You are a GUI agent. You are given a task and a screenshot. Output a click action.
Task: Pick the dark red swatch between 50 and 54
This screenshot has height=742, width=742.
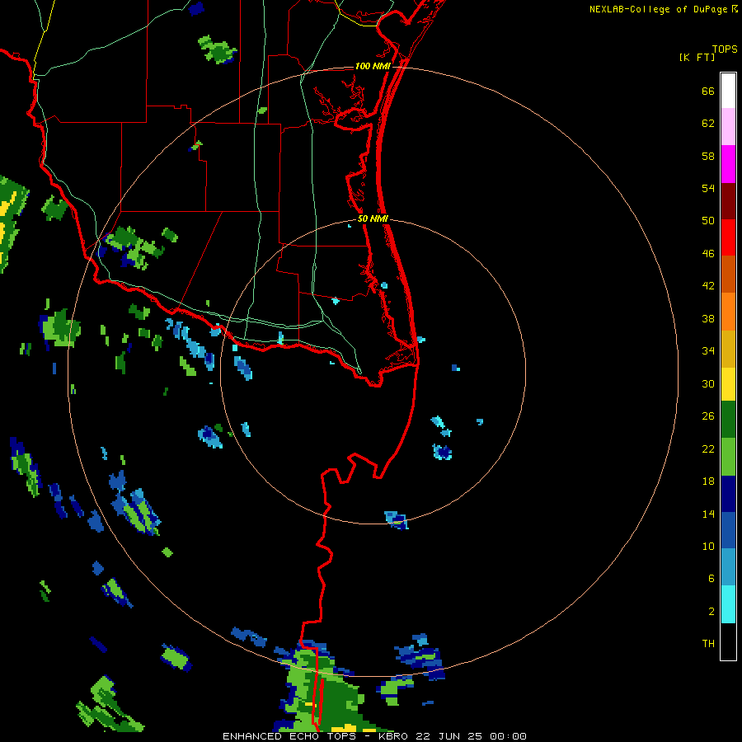click(x=728, y=200)
